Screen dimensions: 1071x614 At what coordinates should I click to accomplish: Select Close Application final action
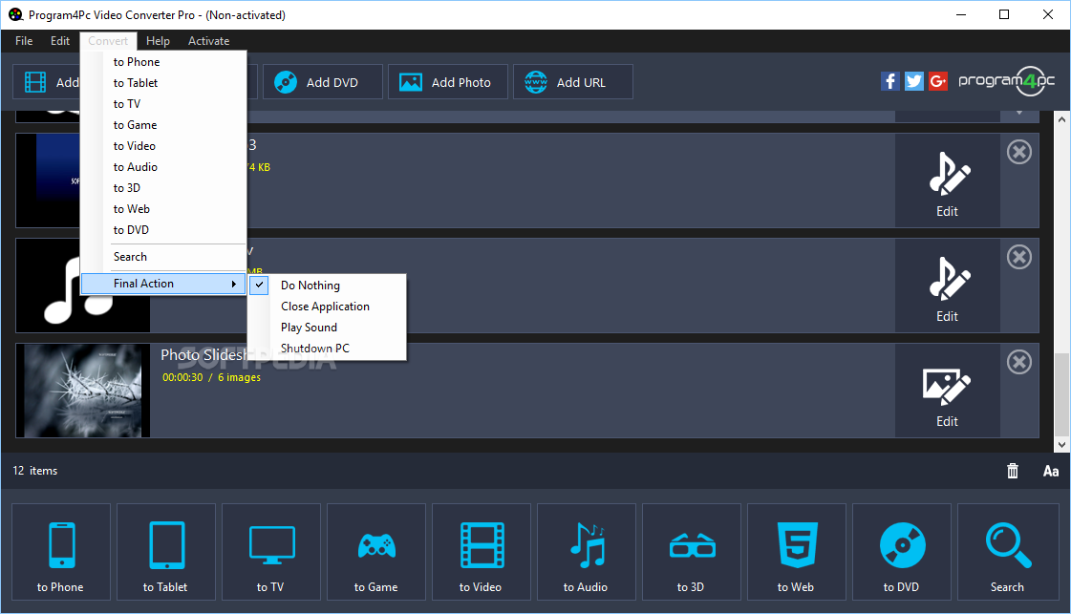pos(327,307)
